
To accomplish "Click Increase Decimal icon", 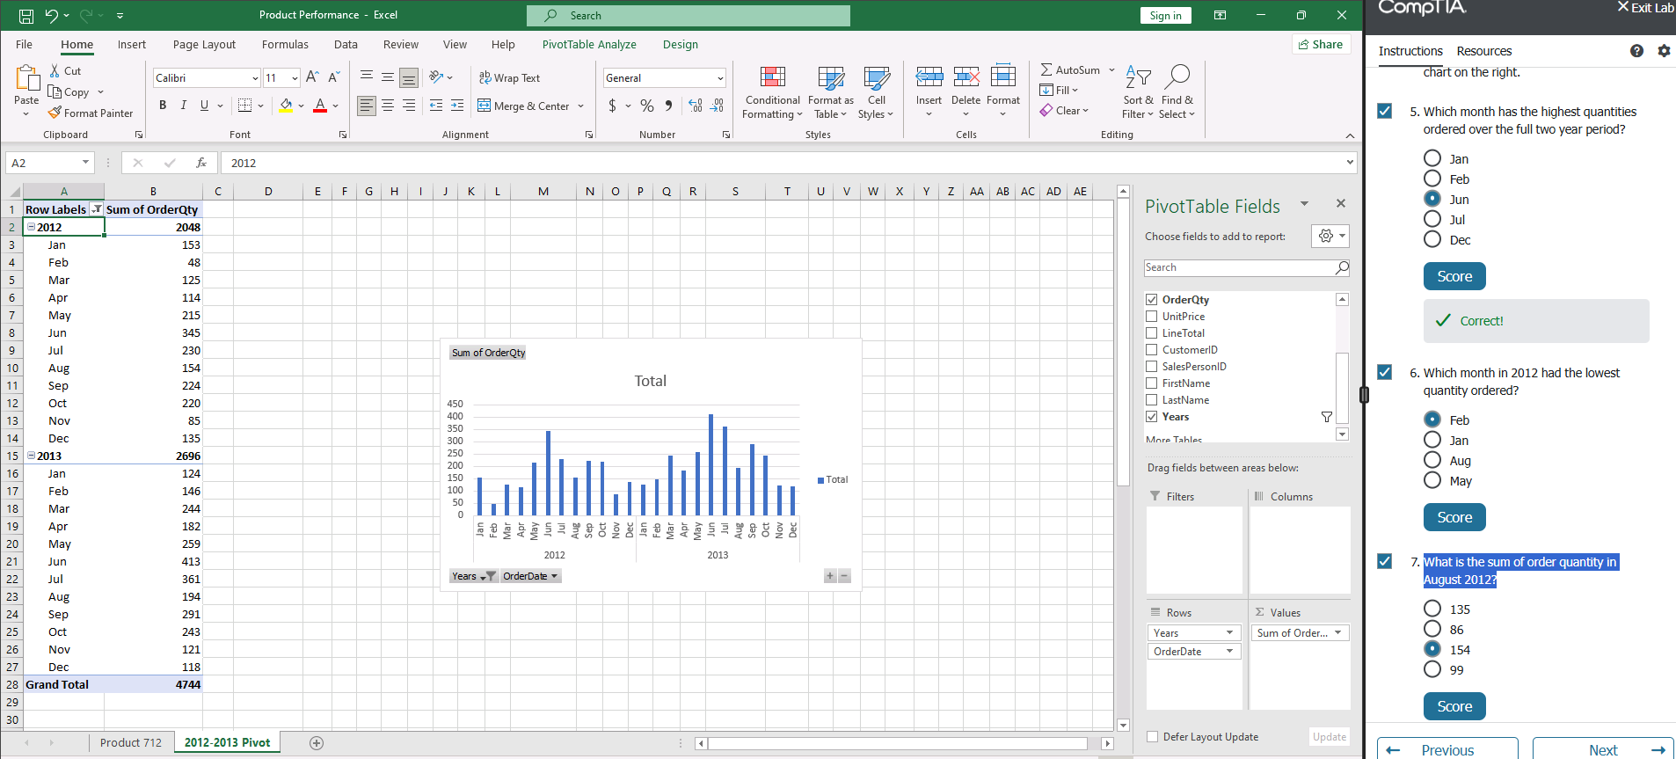I will pos(696,106).
